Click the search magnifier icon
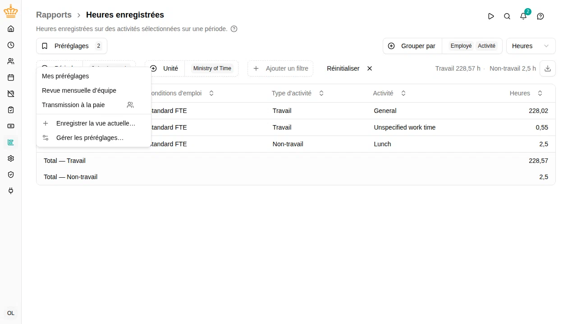This screenshot has height=324, width=577. click(507, 16)
